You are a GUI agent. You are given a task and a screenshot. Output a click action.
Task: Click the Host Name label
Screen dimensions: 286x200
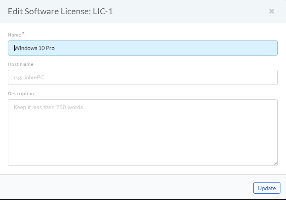pos(21,64)
